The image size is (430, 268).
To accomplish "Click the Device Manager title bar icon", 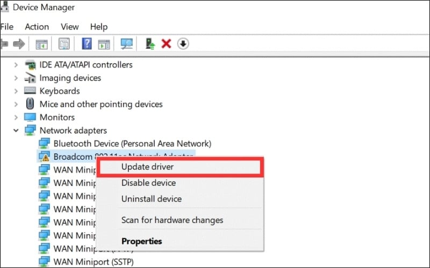I will [5, 6].
